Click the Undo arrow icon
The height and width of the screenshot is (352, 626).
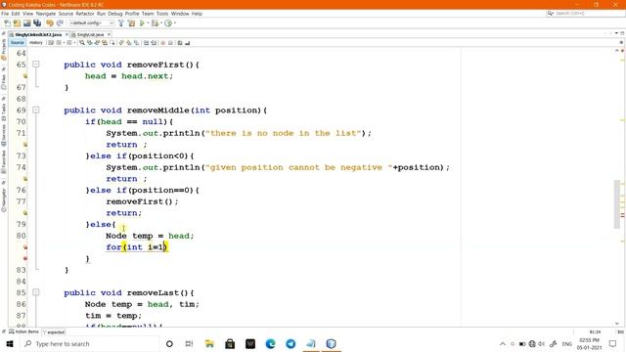(50, 23)
